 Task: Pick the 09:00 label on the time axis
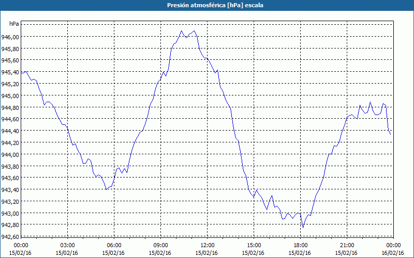(160, 246)
